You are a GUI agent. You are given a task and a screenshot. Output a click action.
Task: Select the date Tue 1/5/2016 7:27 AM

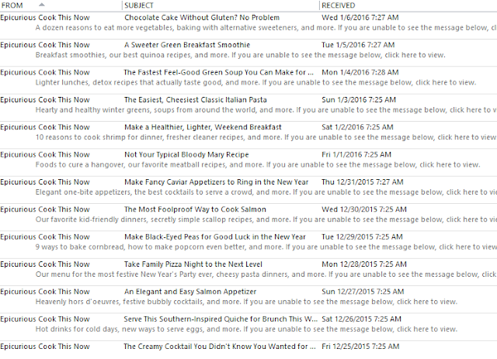pos(358,45)
